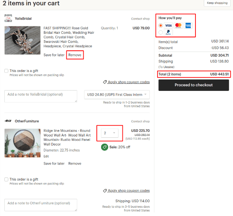Click the Mastercard icon

(178, 26)
